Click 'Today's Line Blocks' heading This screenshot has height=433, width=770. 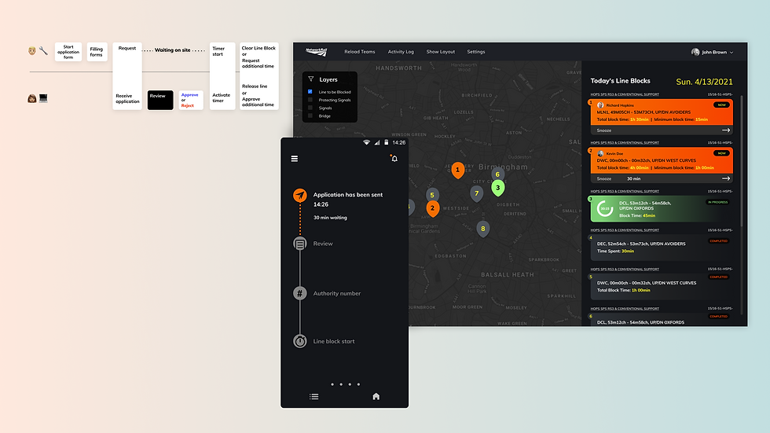pyautogui.click(x=620, y=81)
